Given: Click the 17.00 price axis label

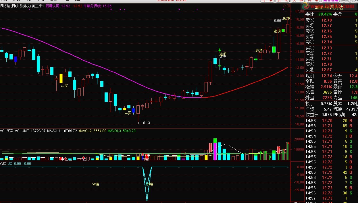Looking at the screenshot, I should click(299, 11).
